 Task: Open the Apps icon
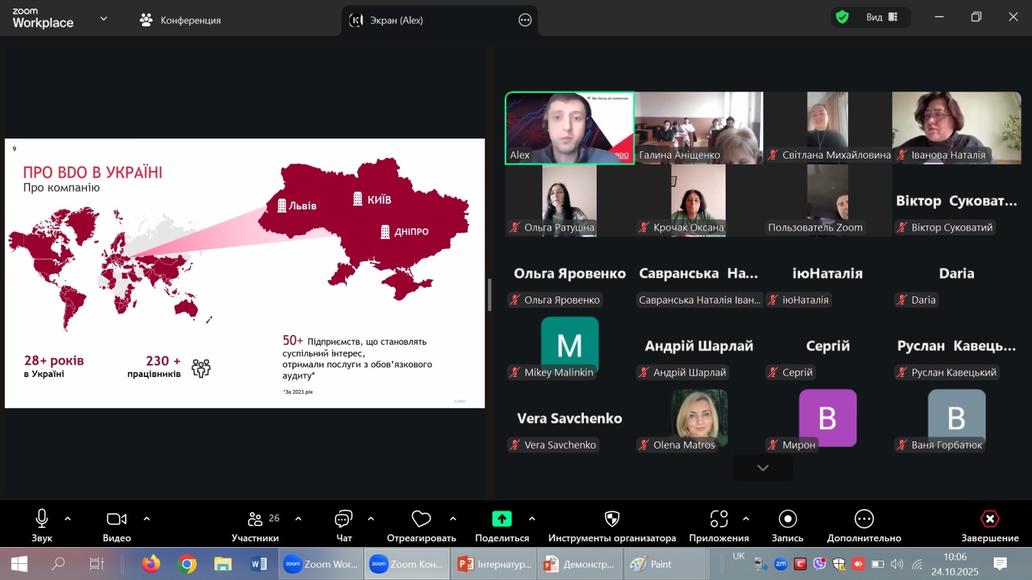tap(719, 519)
